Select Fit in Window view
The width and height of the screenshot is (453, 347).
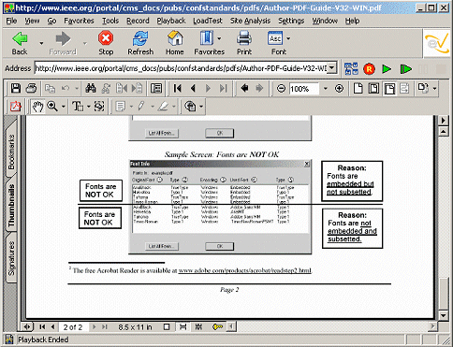[373, 89]
